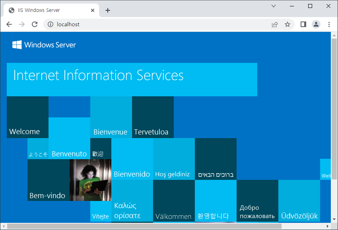View site information icon beside localhost

pos(51,24)
